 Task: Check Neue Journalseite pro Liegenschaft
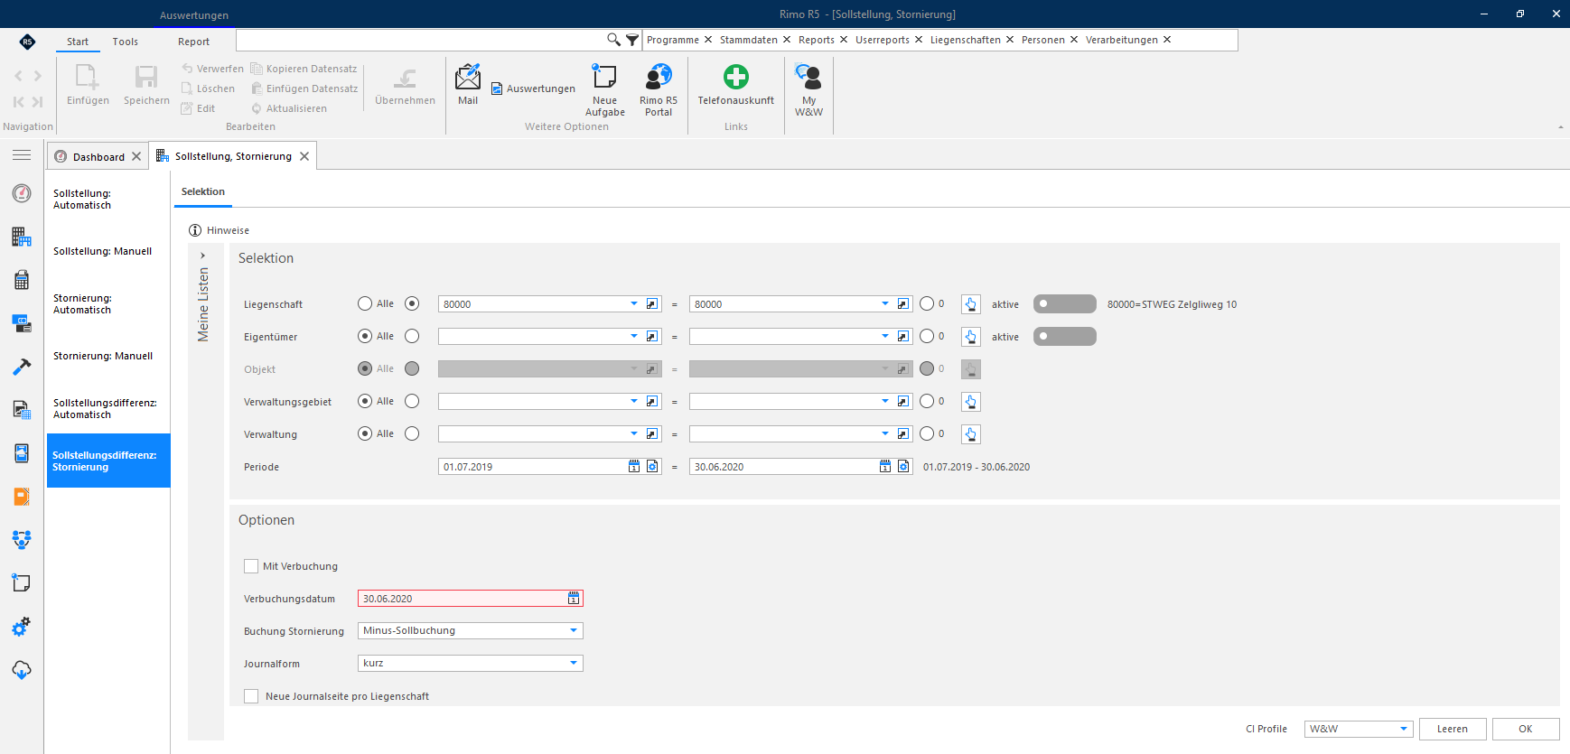coord(251,696)
